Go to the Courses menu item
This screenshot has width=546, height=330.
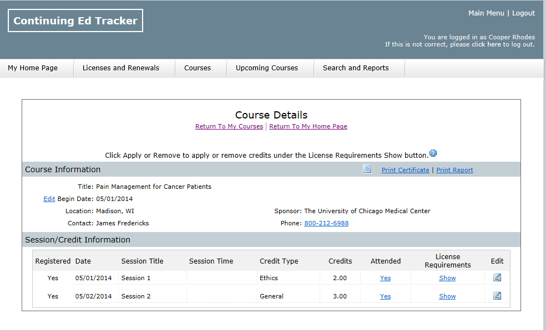point(198,68)
